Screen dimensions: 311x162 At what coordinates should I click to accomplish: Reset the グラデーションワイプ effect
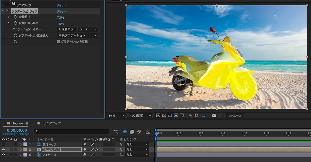point(61,11)
